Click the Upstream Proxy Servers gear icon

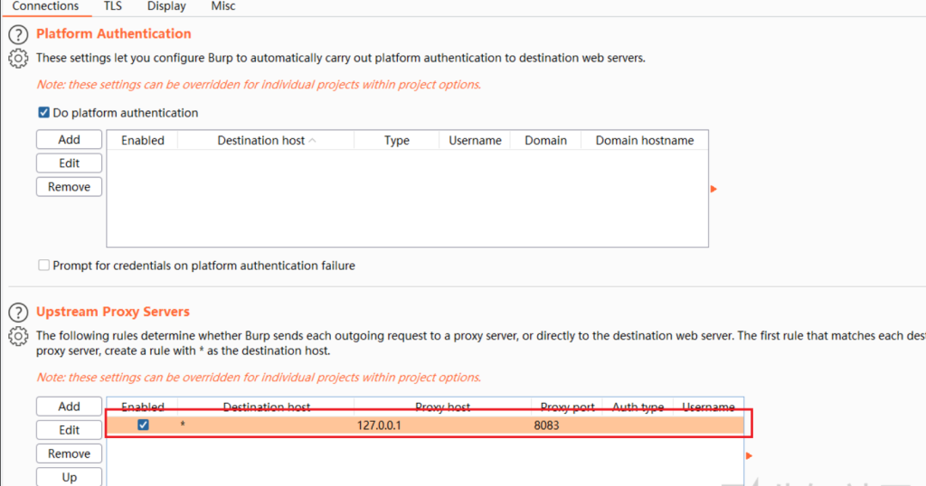[17, 337]
